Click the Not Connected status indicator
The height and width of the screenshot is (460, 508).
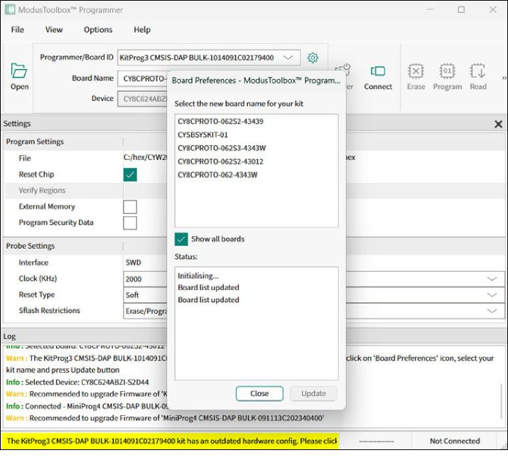(455, 442)
